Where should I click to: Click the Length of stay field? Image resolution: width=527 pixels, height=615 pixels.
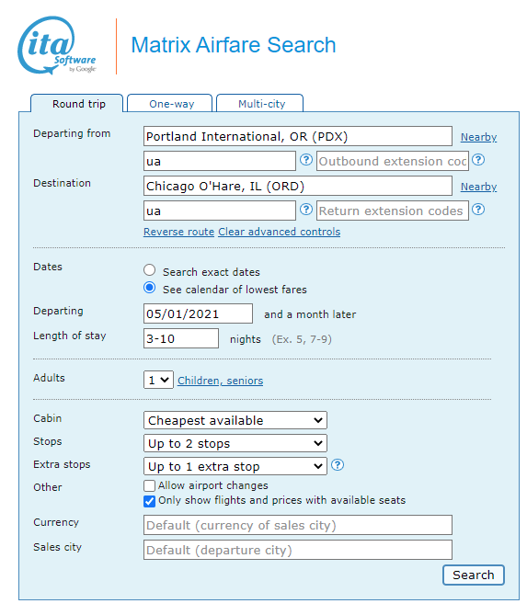(181, 338)
